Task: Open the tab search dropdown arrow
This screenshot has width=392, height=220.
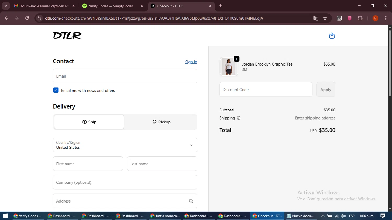Action: point(6,6)
